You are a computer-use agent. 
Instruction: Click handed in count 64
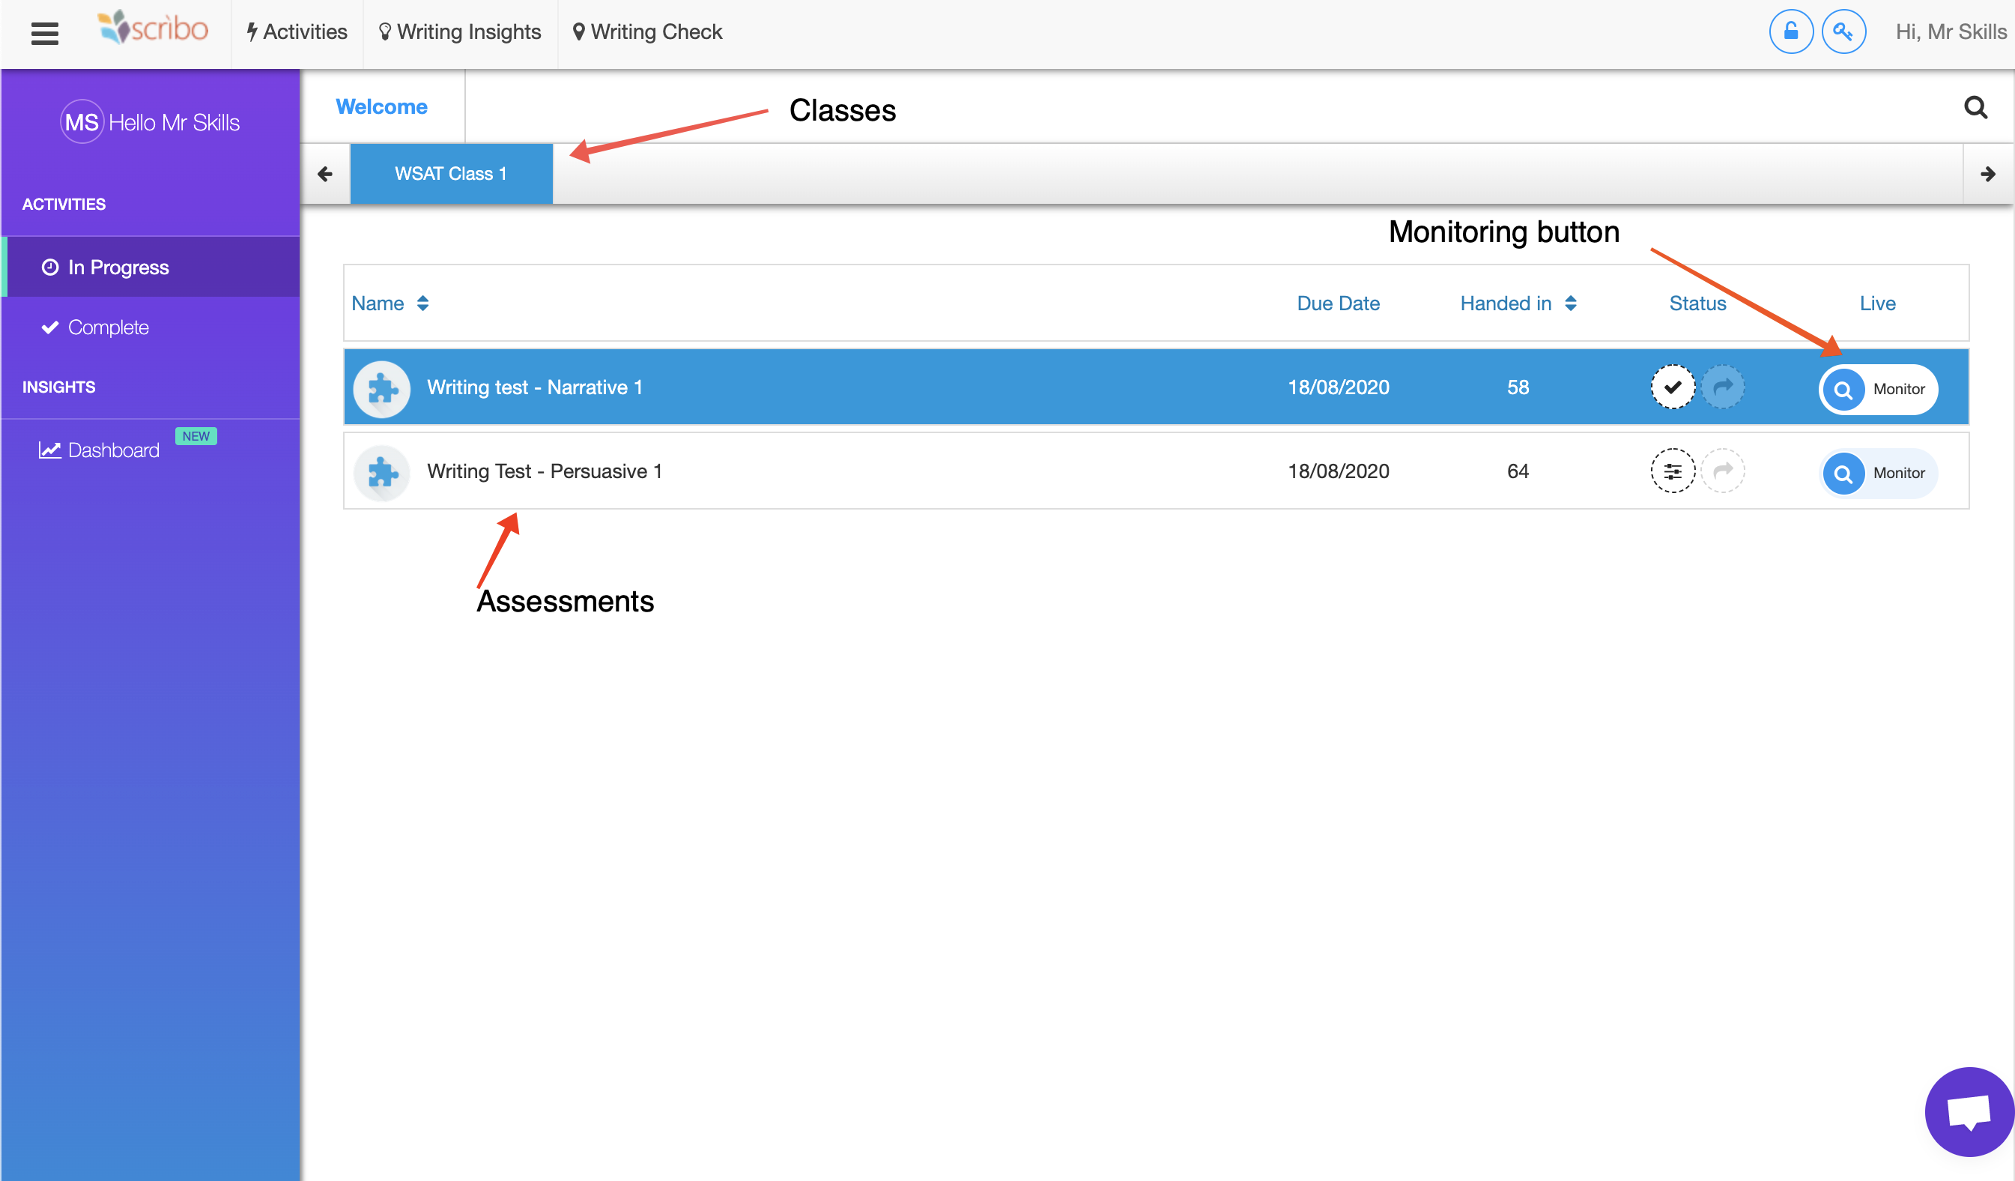tap(1518, 471)
